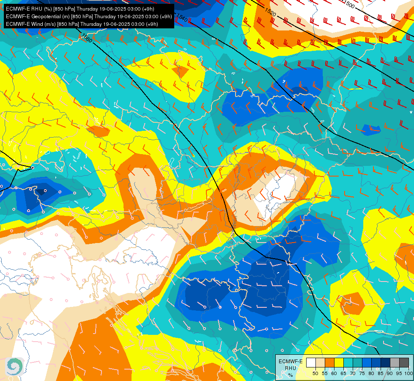Click the light gray 90-95 legend swatch
The height and width of the screenshot is (381, 414).
[x=395, y=362]
